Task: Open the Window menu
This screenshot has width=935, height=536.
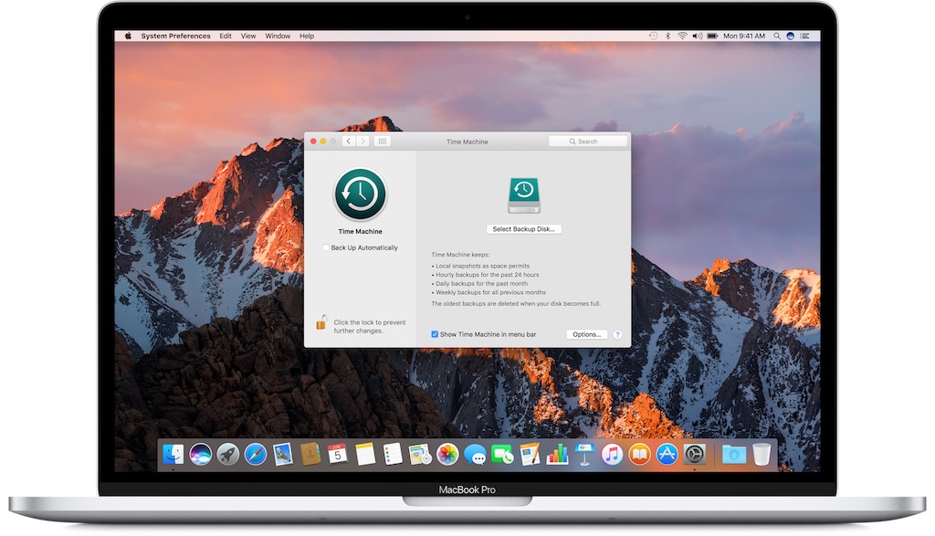Action: pos(278,36)
